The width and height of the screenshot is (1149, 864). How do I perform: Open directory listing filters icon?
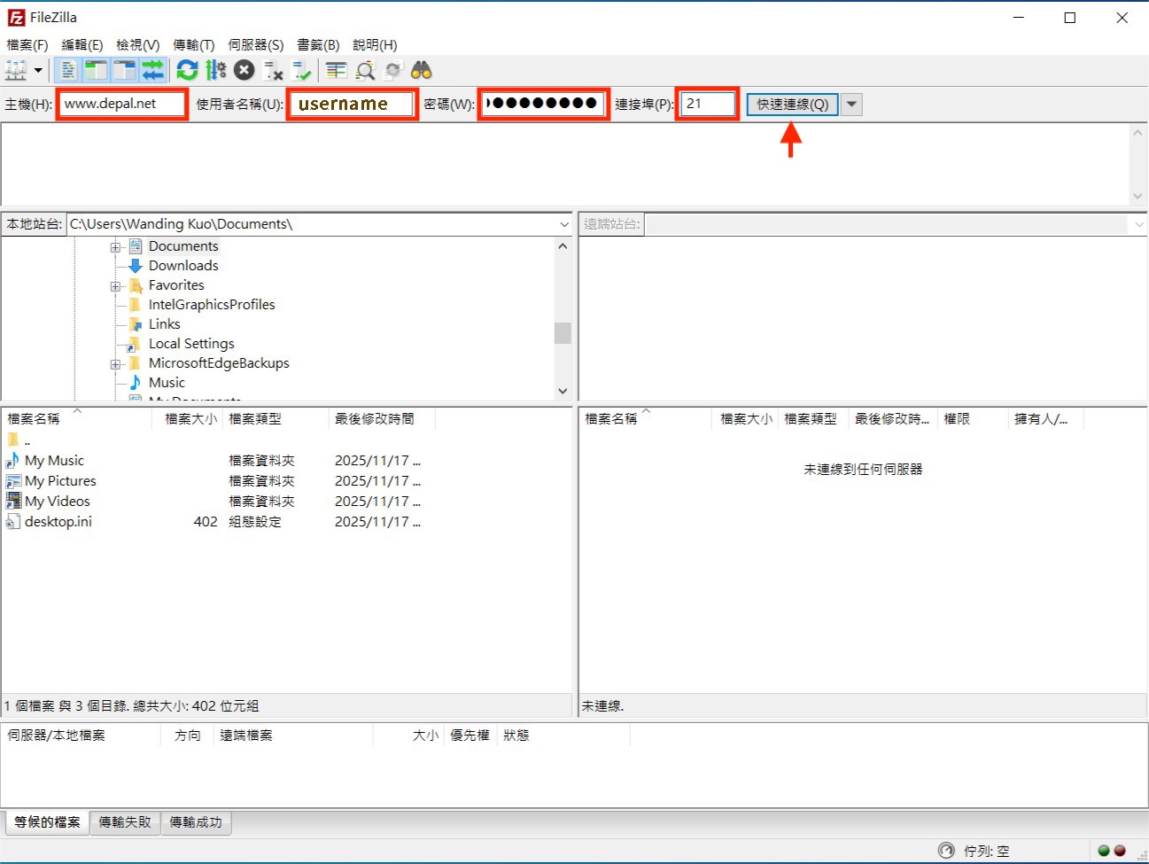[336, 71]
